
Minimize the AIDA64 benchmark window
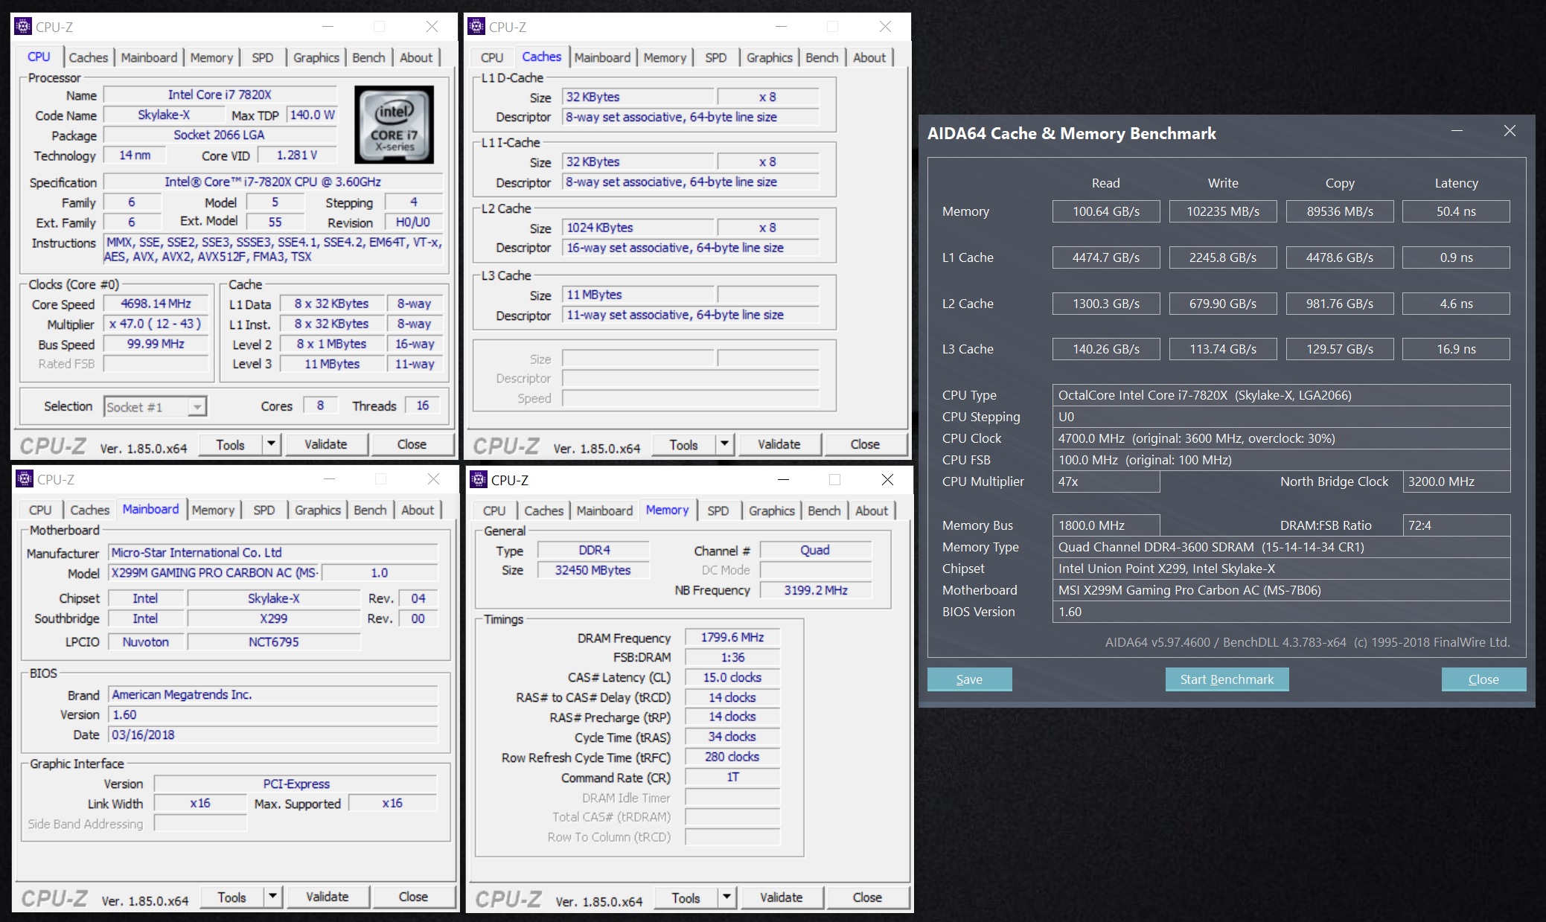(x=1457, y=131)
